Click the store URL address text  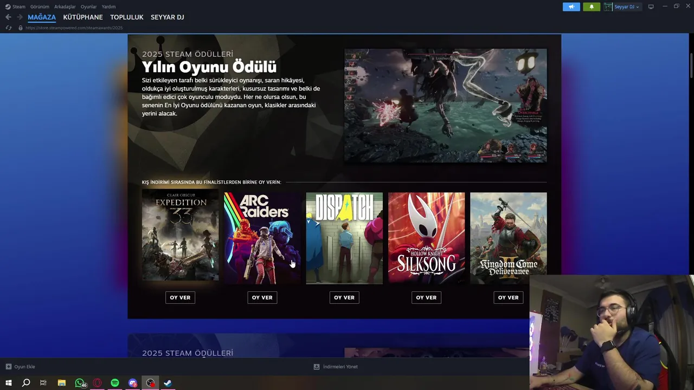click(74, 28)
